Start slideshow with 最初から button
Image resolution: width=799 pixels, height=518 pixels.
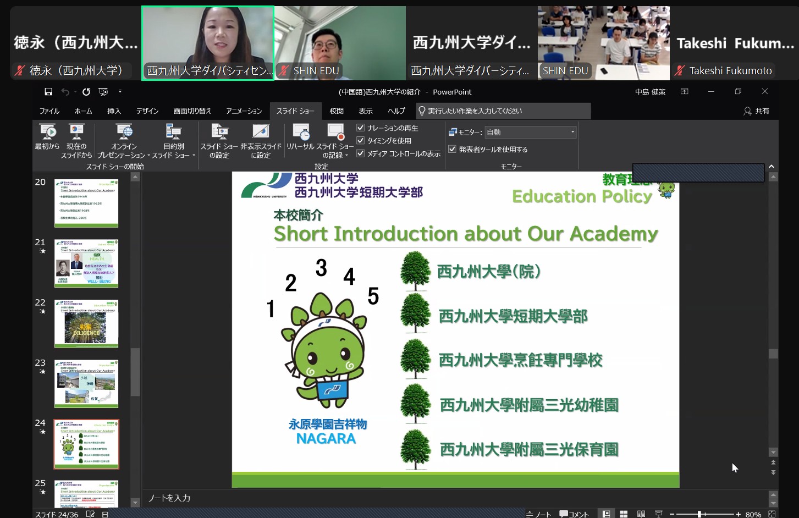(x=47, y=137)
